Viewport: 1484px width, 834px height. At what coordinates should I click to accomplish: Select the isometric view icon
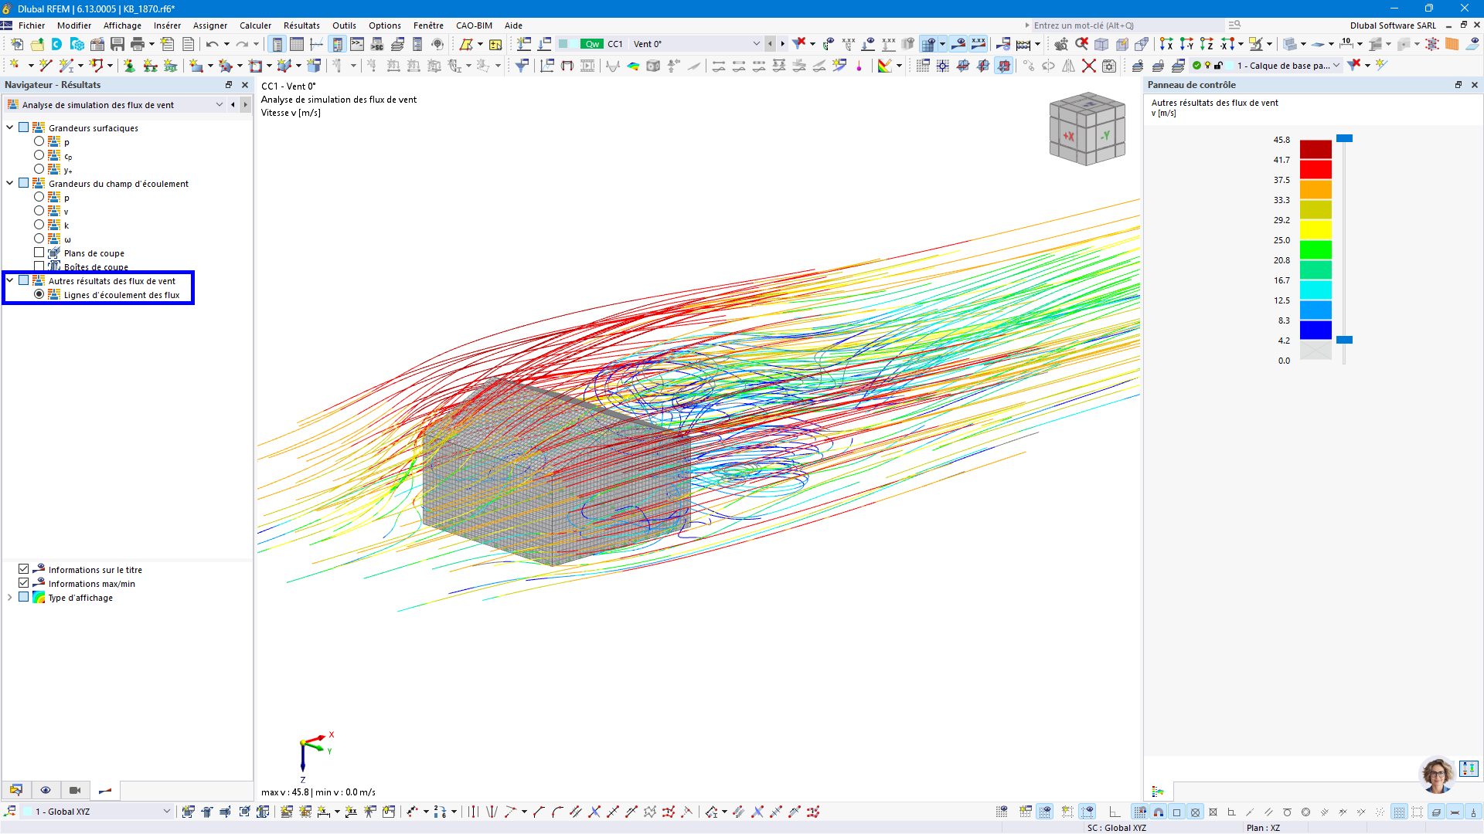pos(1101,44)
